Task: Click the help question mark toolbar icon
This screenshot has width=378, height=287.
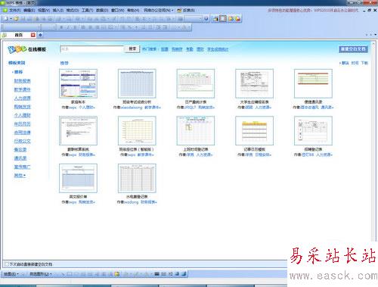Action: (206, 18)
